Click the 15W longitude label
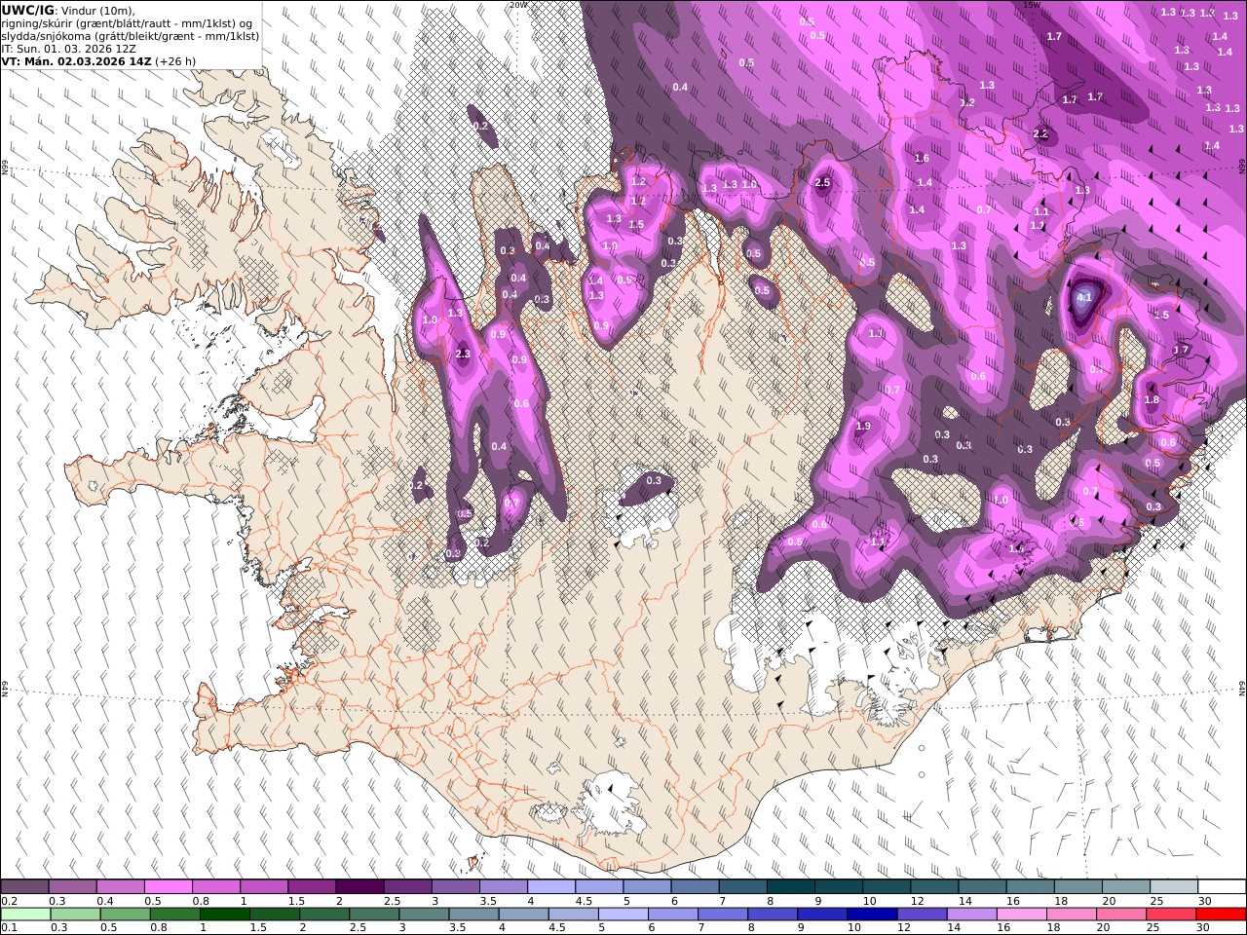Viewport: 1247px width, 935px height. pos(1032,5)
